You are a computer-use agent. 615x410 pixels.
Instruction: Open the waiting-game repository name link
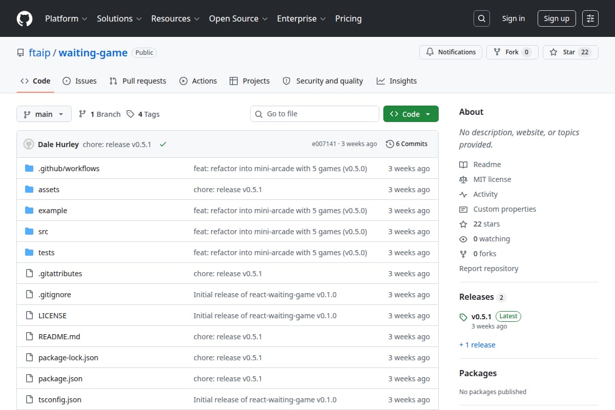[x=93, y=53]
